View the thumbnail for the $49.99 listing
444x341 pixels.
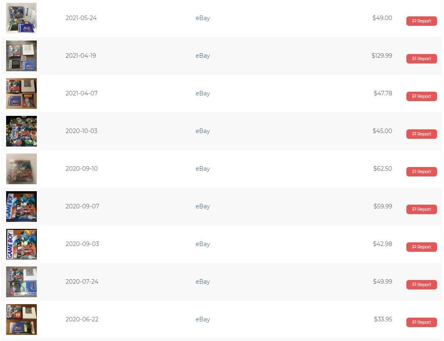21,282
